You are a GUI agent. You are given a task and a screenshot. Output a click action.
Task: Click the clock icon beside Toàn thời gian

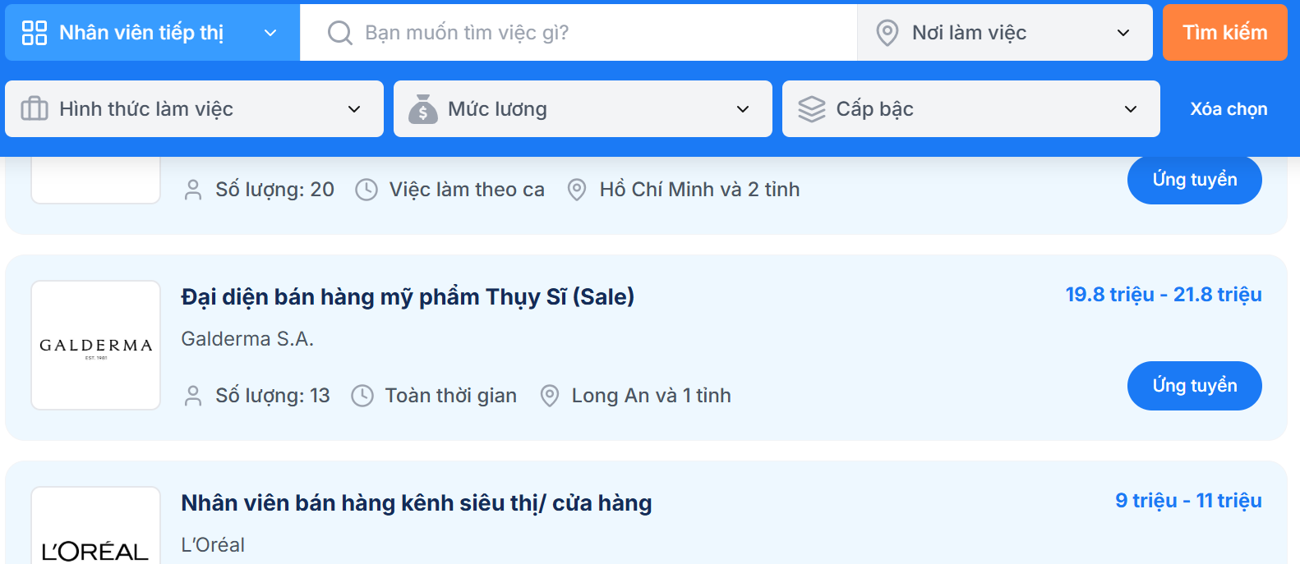[x=362, y=396]
